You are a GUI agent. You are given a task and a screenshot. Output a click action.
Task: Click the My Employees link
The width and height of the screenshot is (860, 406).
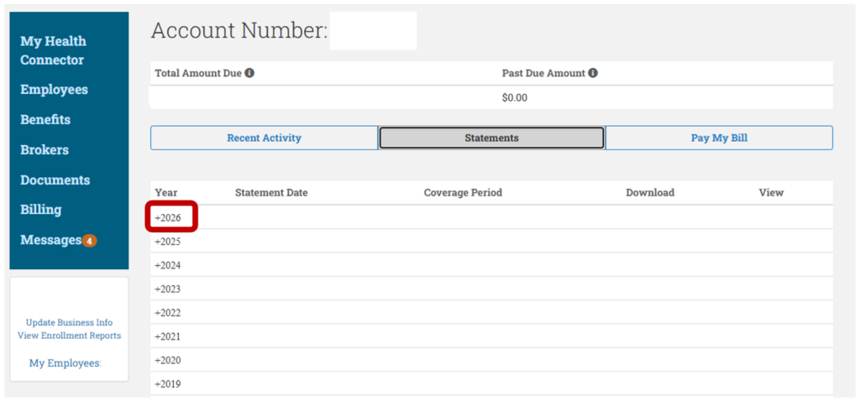(x=66, y=362)
